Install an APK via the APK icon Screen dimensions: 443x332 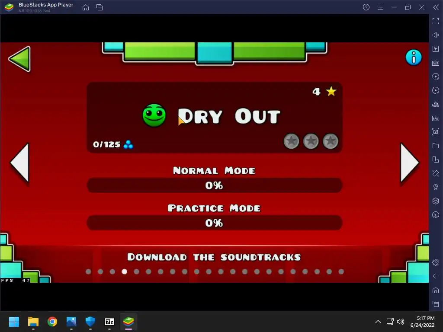pyautogui.click(x=436, y=118)
